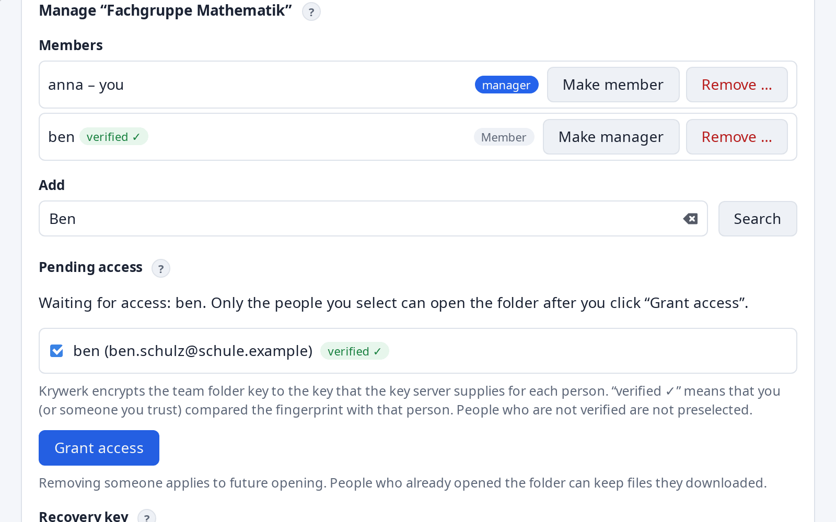Click Make manager for ben
The image size is (836, 522).
(611, 137)
